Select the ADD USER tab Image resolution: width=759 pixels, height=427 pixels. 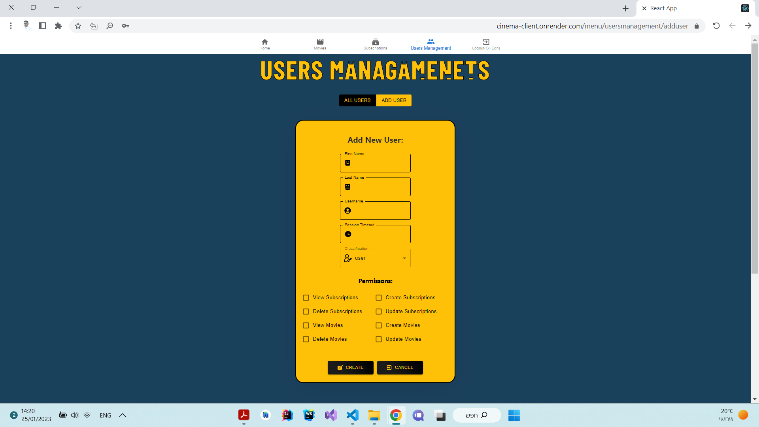click(394, 100)
